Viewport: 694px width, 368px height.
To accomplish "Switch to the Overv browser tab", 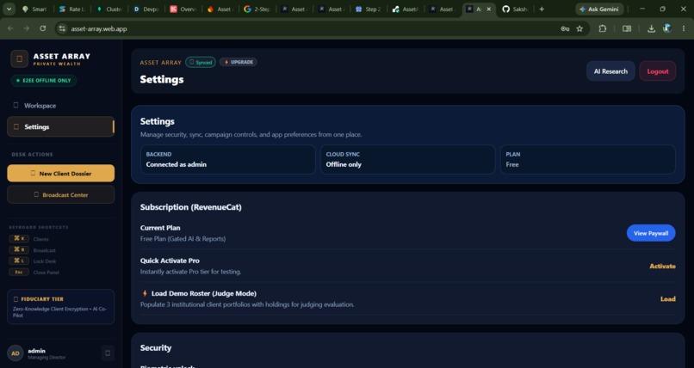I will 183,9.
